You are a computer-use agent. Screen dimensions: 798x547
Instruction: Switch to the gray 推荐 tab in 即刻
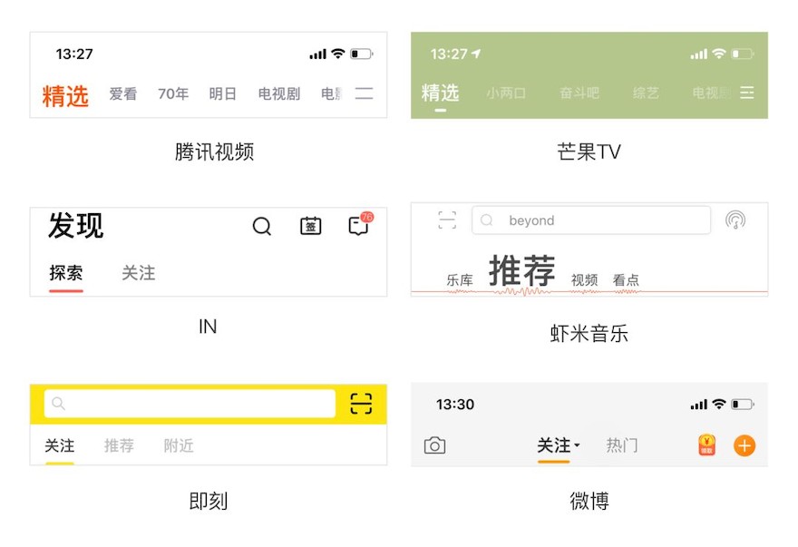coord(119,445)
